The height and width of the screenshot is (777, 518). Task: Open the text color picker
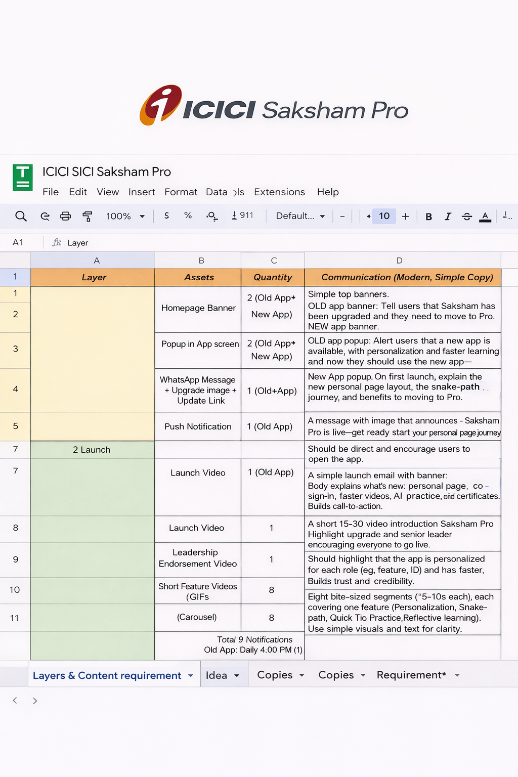[485, 217]
